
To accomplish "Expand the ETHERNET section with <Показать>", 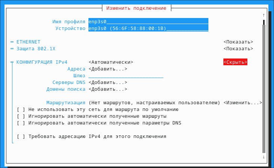I will [x=238, y=42].
